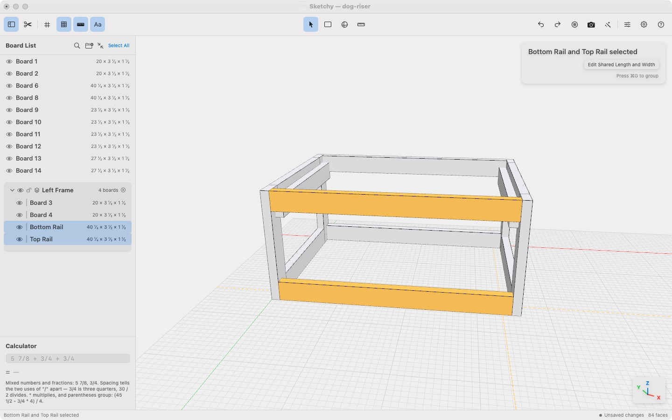The height and width of the screenshot is (420, 672).
Task: Click the Calculator input field
Action: [68, 358]
